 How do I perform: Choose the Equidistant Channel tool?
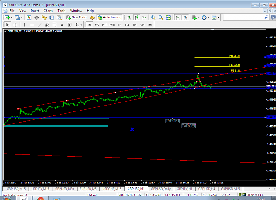[47, 25]
